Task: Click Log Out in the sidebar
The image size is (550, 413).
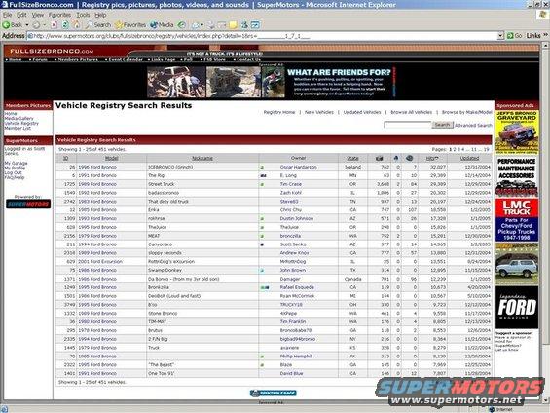Action: click(13, 172)
